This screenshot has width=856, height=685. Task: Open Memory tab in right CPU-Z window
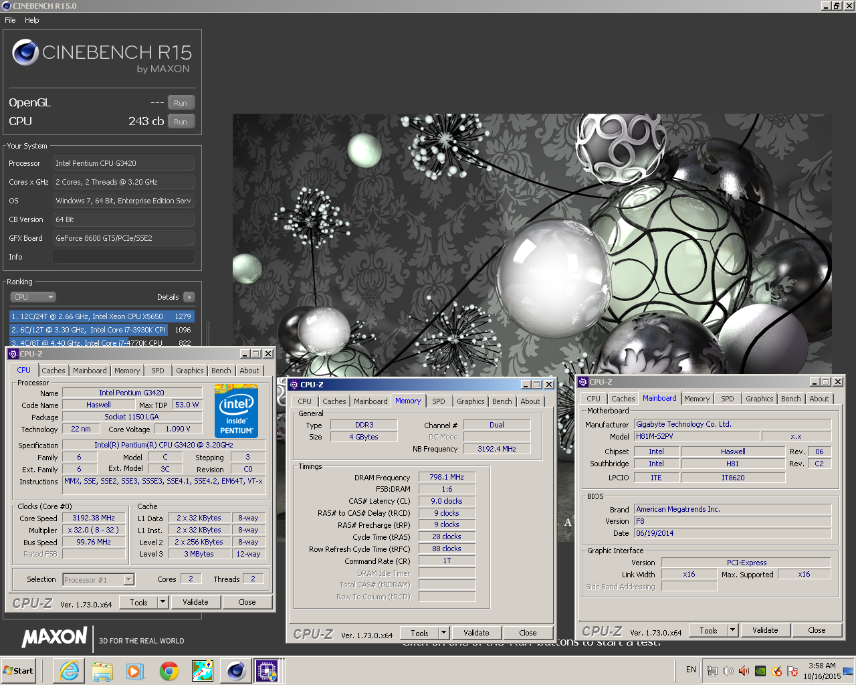(x=697, y=399)
